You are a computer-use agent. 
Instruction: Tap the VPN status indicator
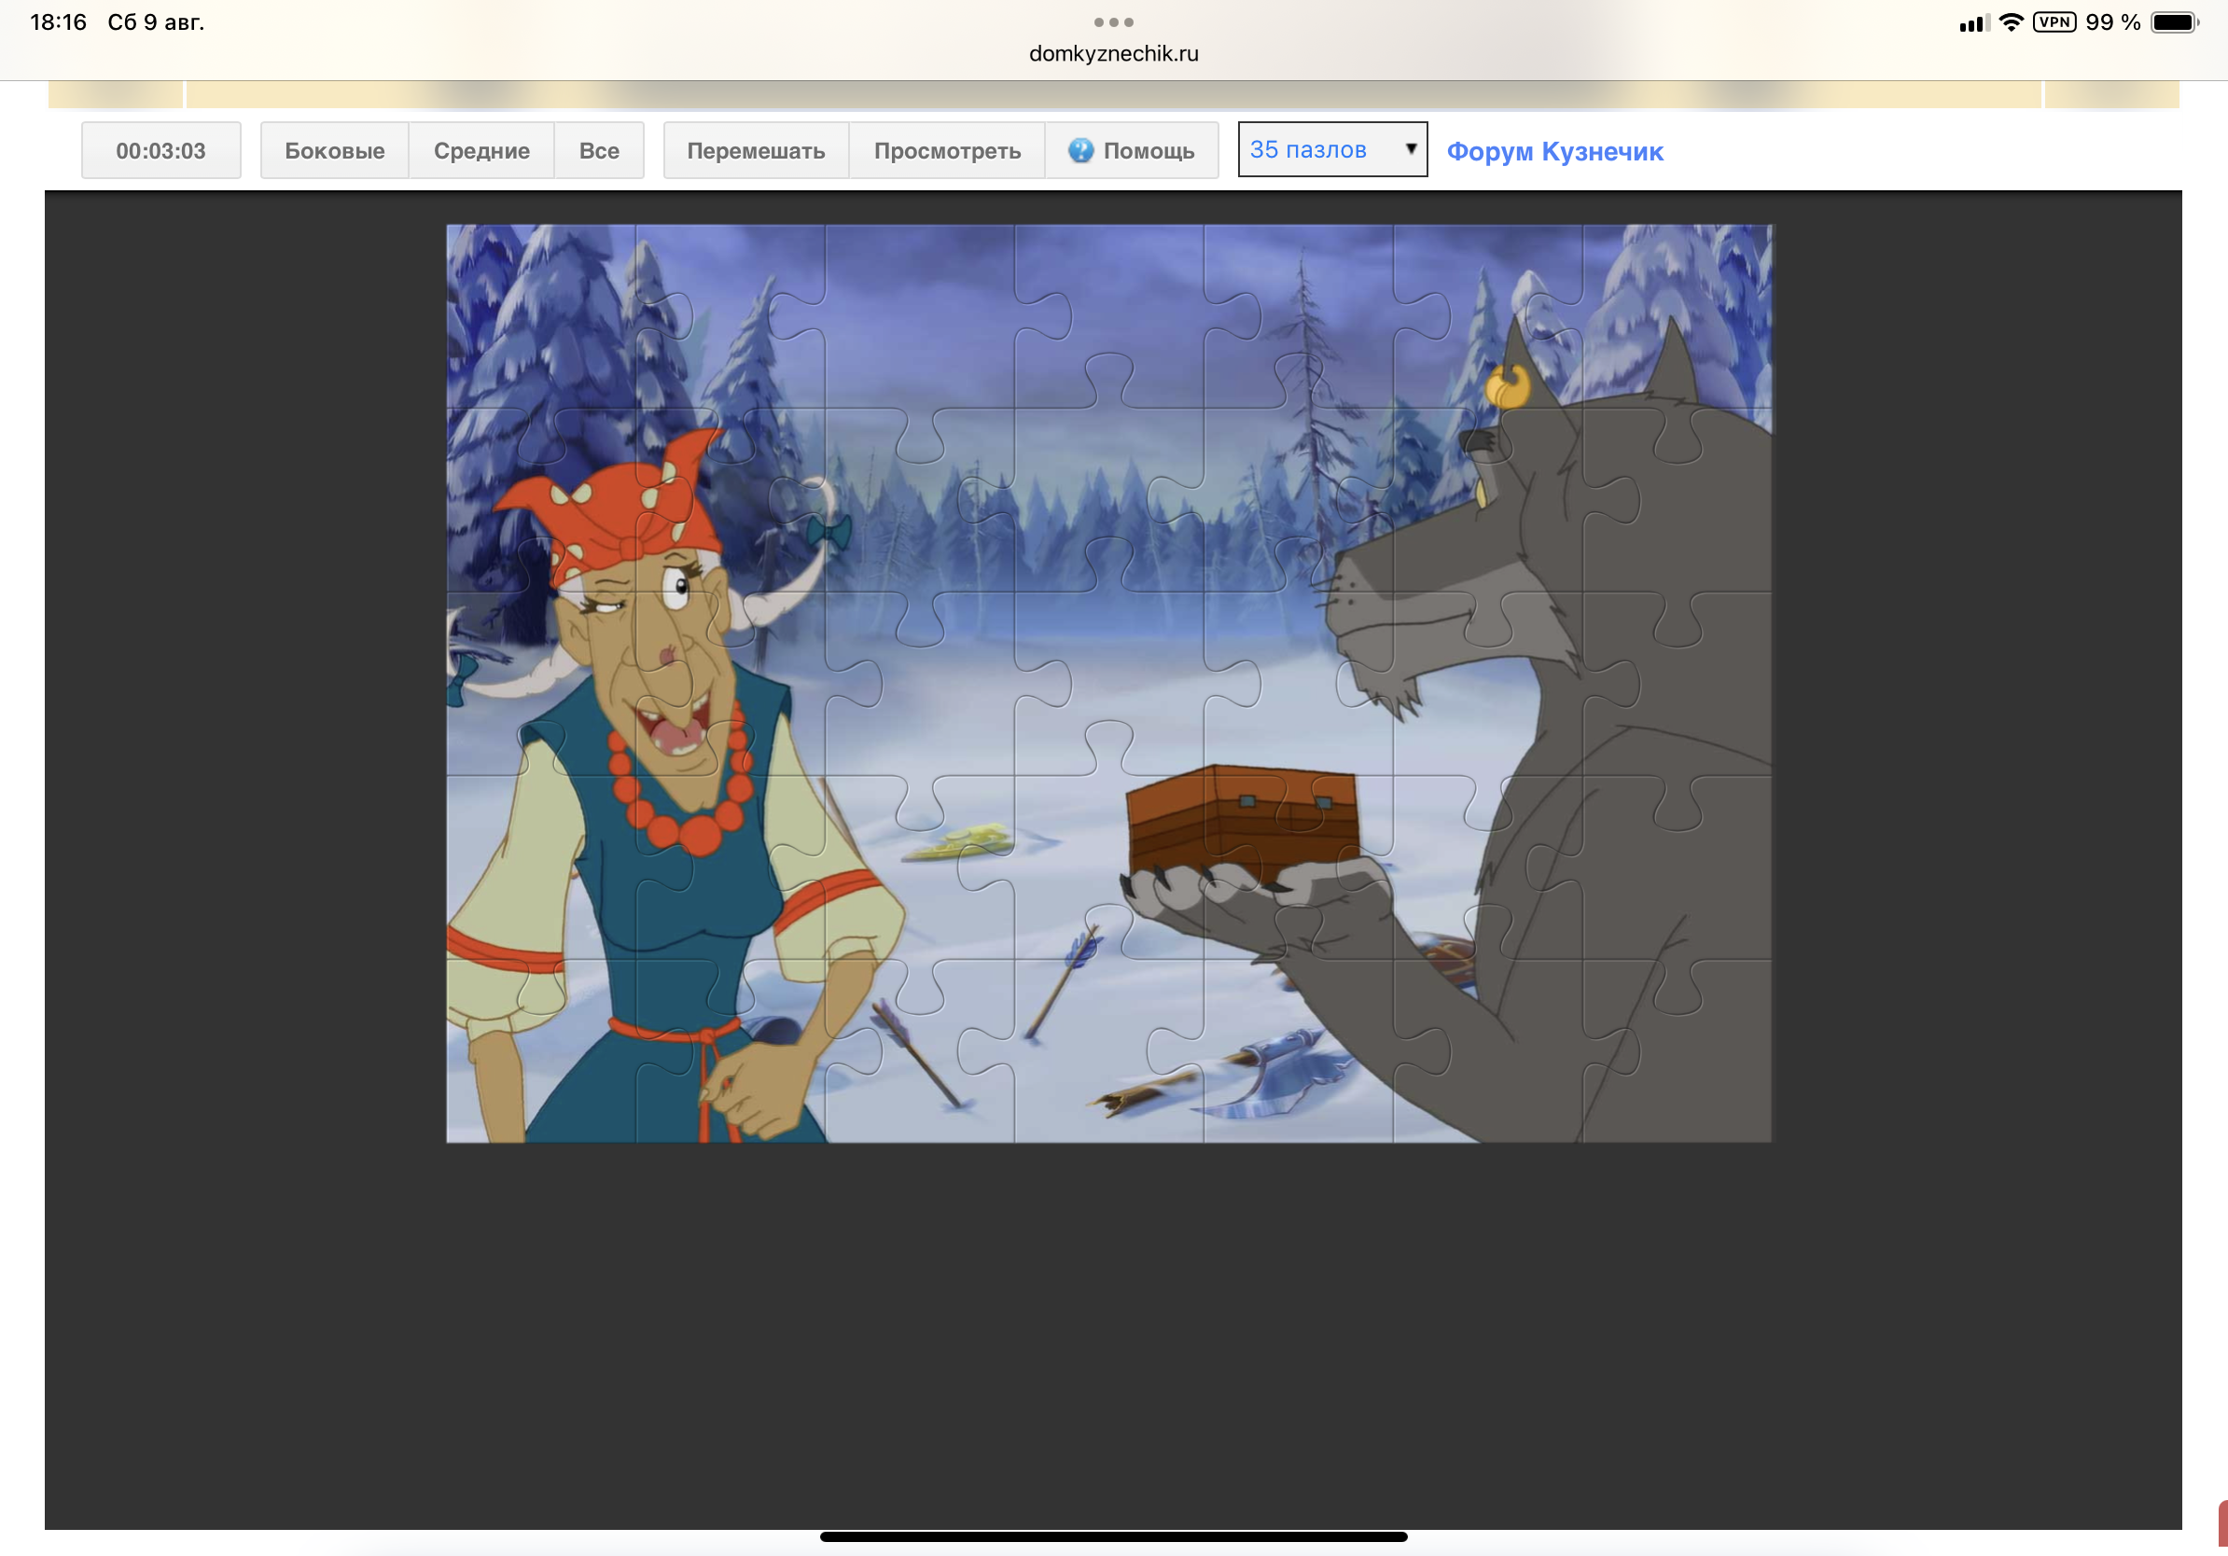(2054, 22)
